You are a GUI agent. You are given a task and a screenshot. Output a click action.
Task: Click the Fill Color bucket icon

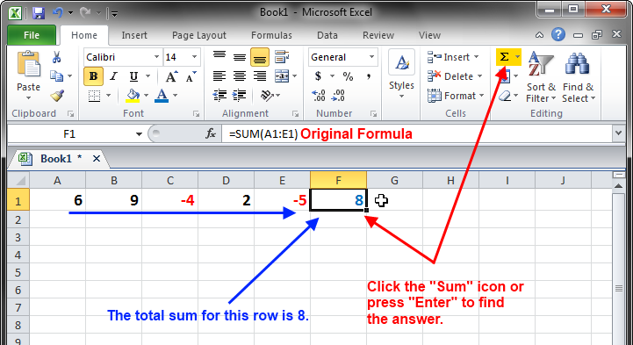coord(133,96)
